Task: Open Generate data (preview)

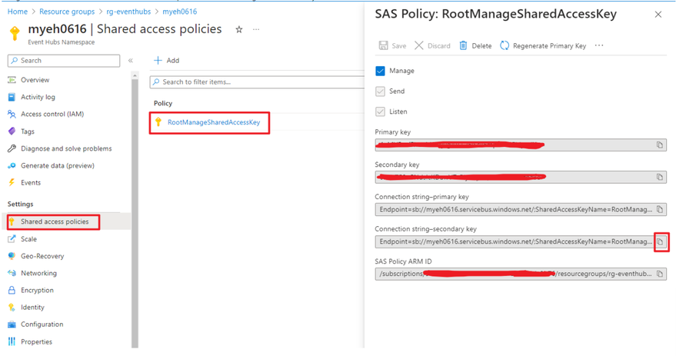Action: (58, 165)
